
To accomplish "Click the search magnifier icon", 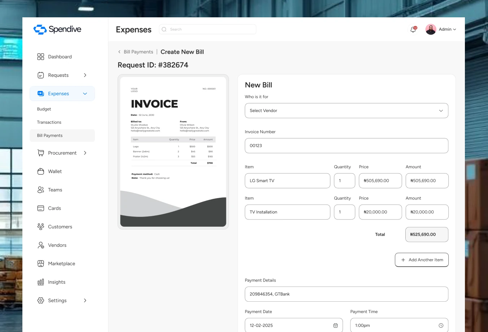I will coord(164,29).
